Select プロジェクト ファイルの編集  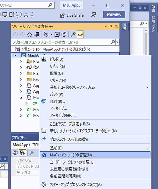pyautogui.click(x=95, y=139)
